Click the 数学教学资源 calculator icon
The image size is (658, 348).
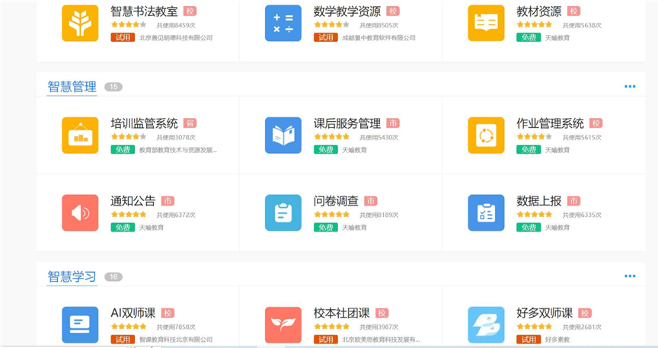click(x=283, y=23)
